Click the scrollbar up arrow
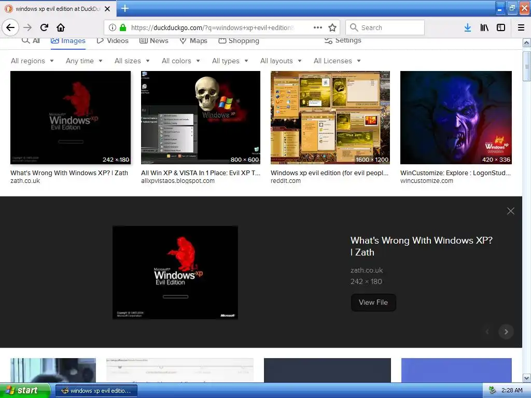 click(526, 42)
